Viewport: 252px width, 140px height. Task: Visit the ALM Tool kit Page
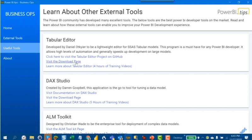click(x=65, y=129)
